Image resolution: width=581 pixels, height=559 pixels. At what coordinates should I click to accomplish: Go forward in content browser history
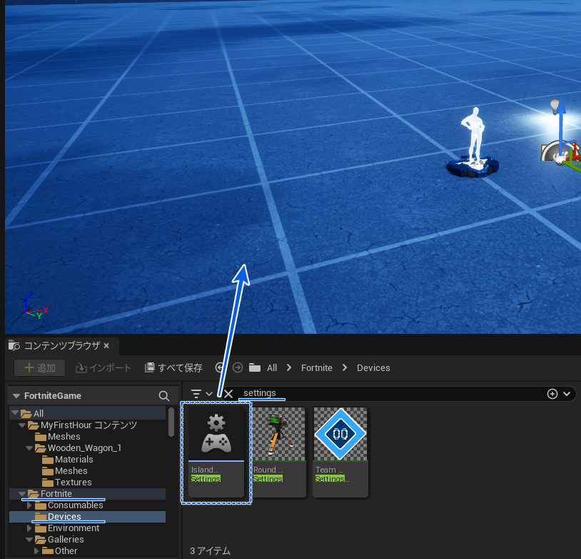[x=238, y=367]
